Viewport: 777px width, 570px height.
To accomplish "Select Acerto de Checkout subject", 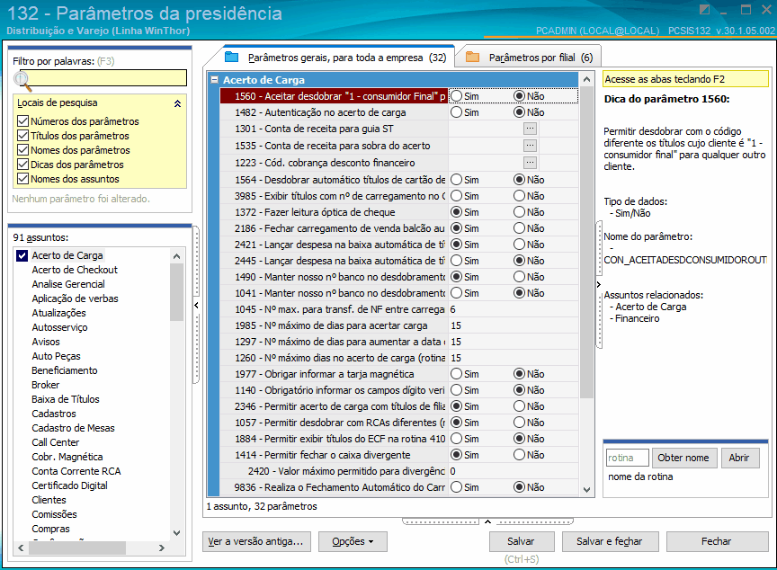I will 75,270.
